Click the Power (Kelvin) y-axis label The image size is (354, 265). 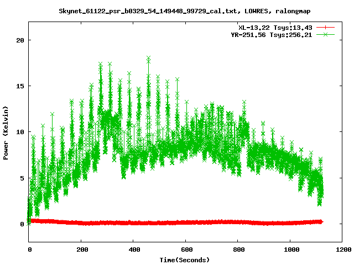6,132
